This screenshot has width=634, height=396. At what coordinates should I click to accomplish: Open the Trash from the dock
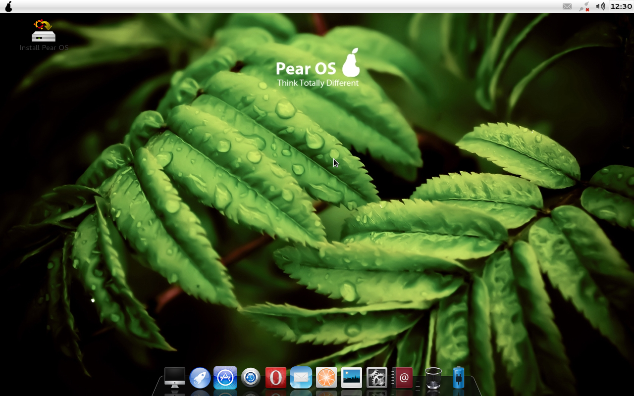pos(432,378)
